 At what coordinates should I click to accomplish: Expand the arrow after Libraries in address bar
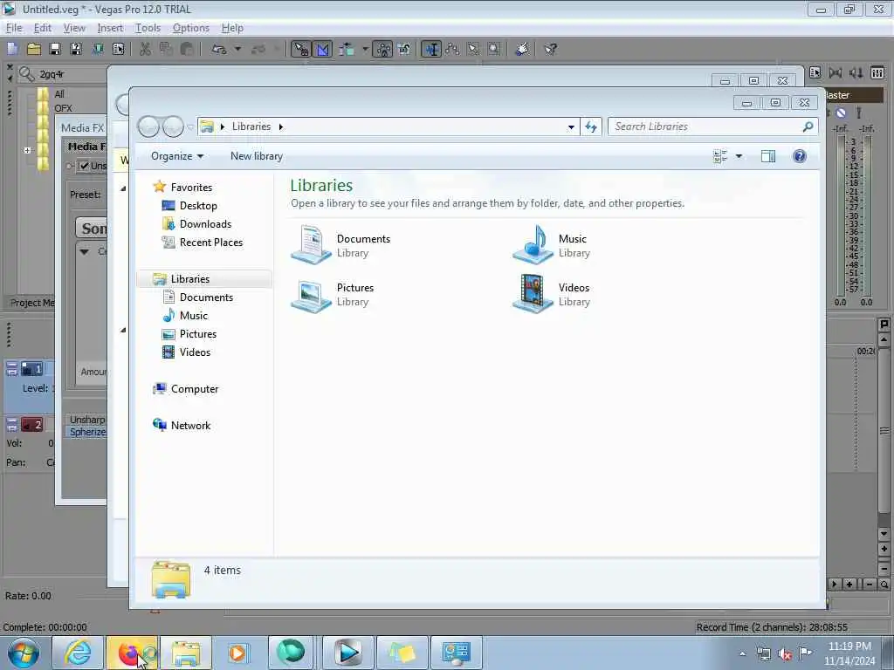click(280, 127)
